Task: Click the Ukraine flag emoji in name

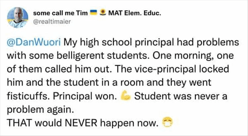Action: point(94,13)
